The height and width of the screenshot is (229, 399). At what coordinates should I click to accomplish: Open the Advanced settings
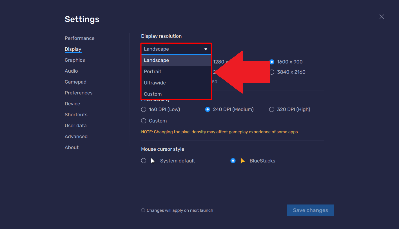pyautogui.click(x=76, y=136)
